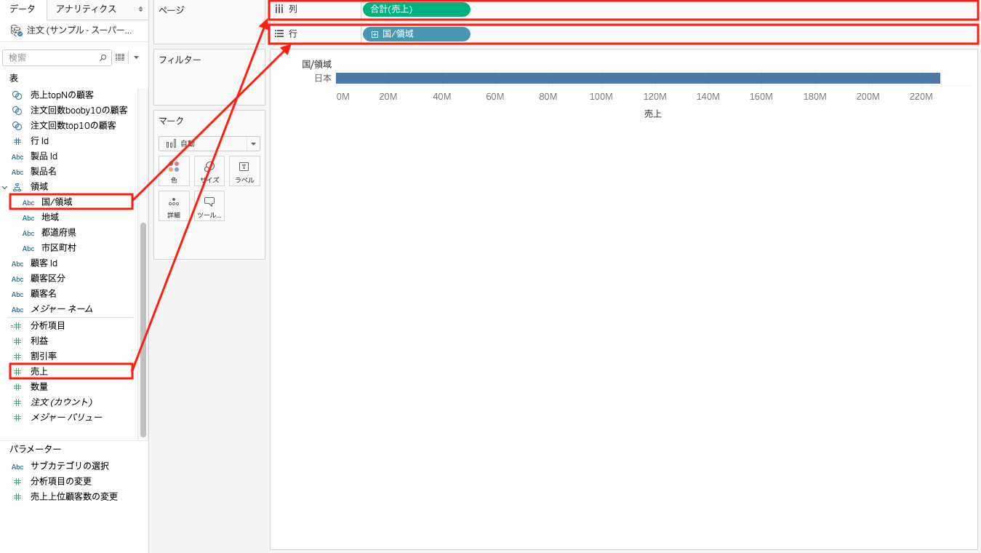The width and height of the screenshot is (981, 553).
Task: Click the 注文 data source icon
Action: [x=16, y=30]
